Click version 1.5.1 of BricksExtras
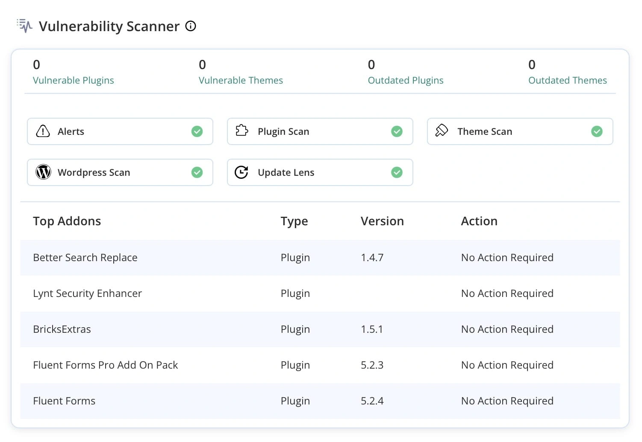Image resolution: width=642 pixels, height=442 pixels. 372,329
